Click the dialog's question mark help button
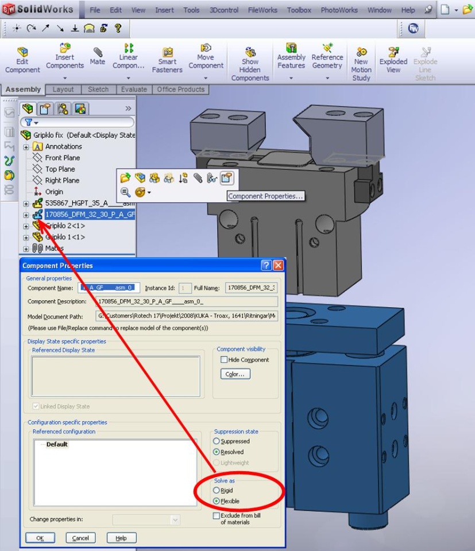 pos(266,265)
